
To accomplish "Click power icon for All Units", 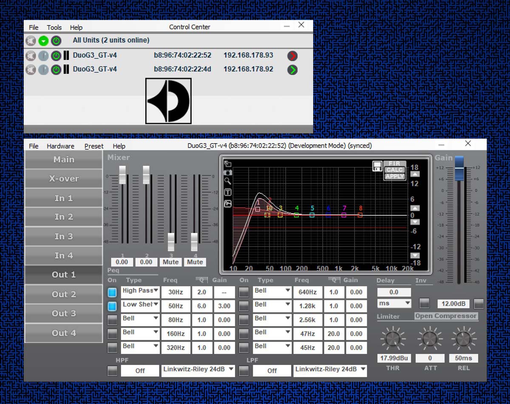I will 56,41.
